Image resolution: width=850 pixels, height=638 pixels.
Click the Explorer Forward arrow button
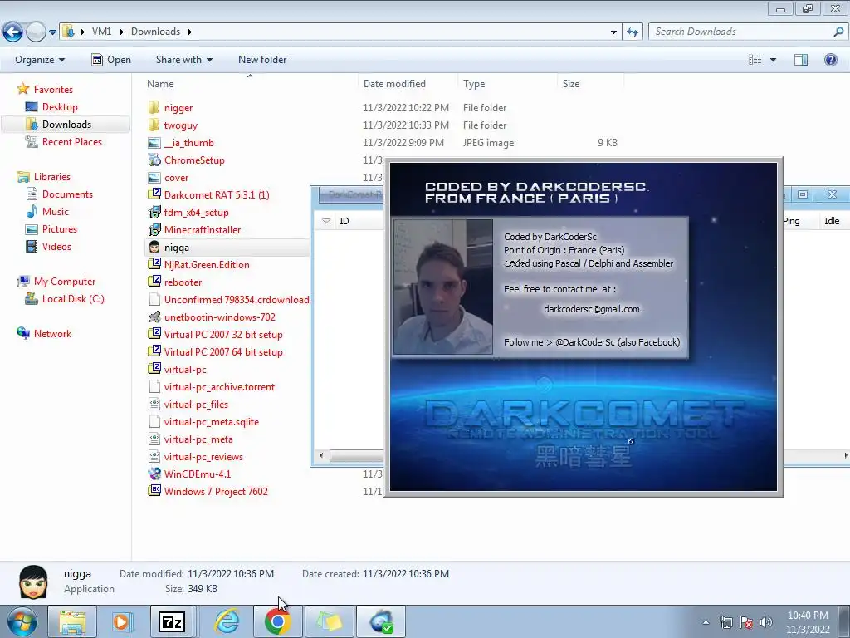coord(36,32)
